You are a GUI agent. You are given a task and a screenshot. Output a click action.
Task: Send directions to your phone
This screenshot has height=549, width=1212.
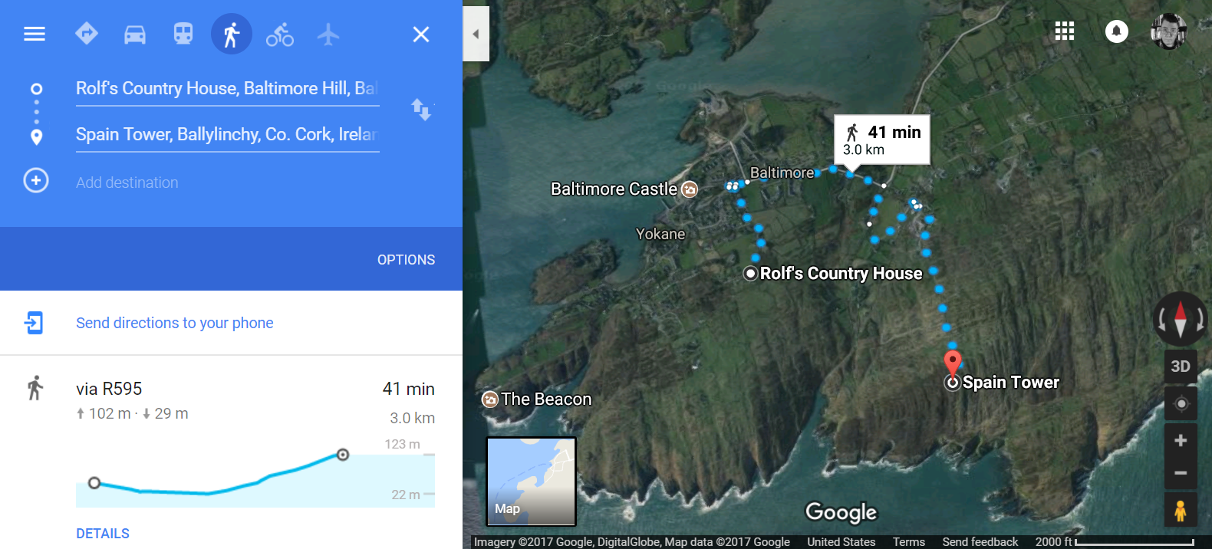point(175,323)
